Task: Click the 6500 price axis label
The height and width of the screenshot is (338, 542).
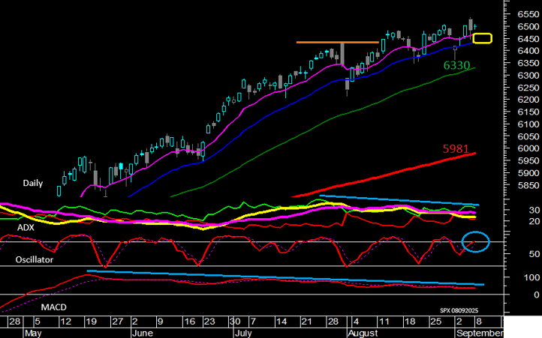Action: click(528, 26)
